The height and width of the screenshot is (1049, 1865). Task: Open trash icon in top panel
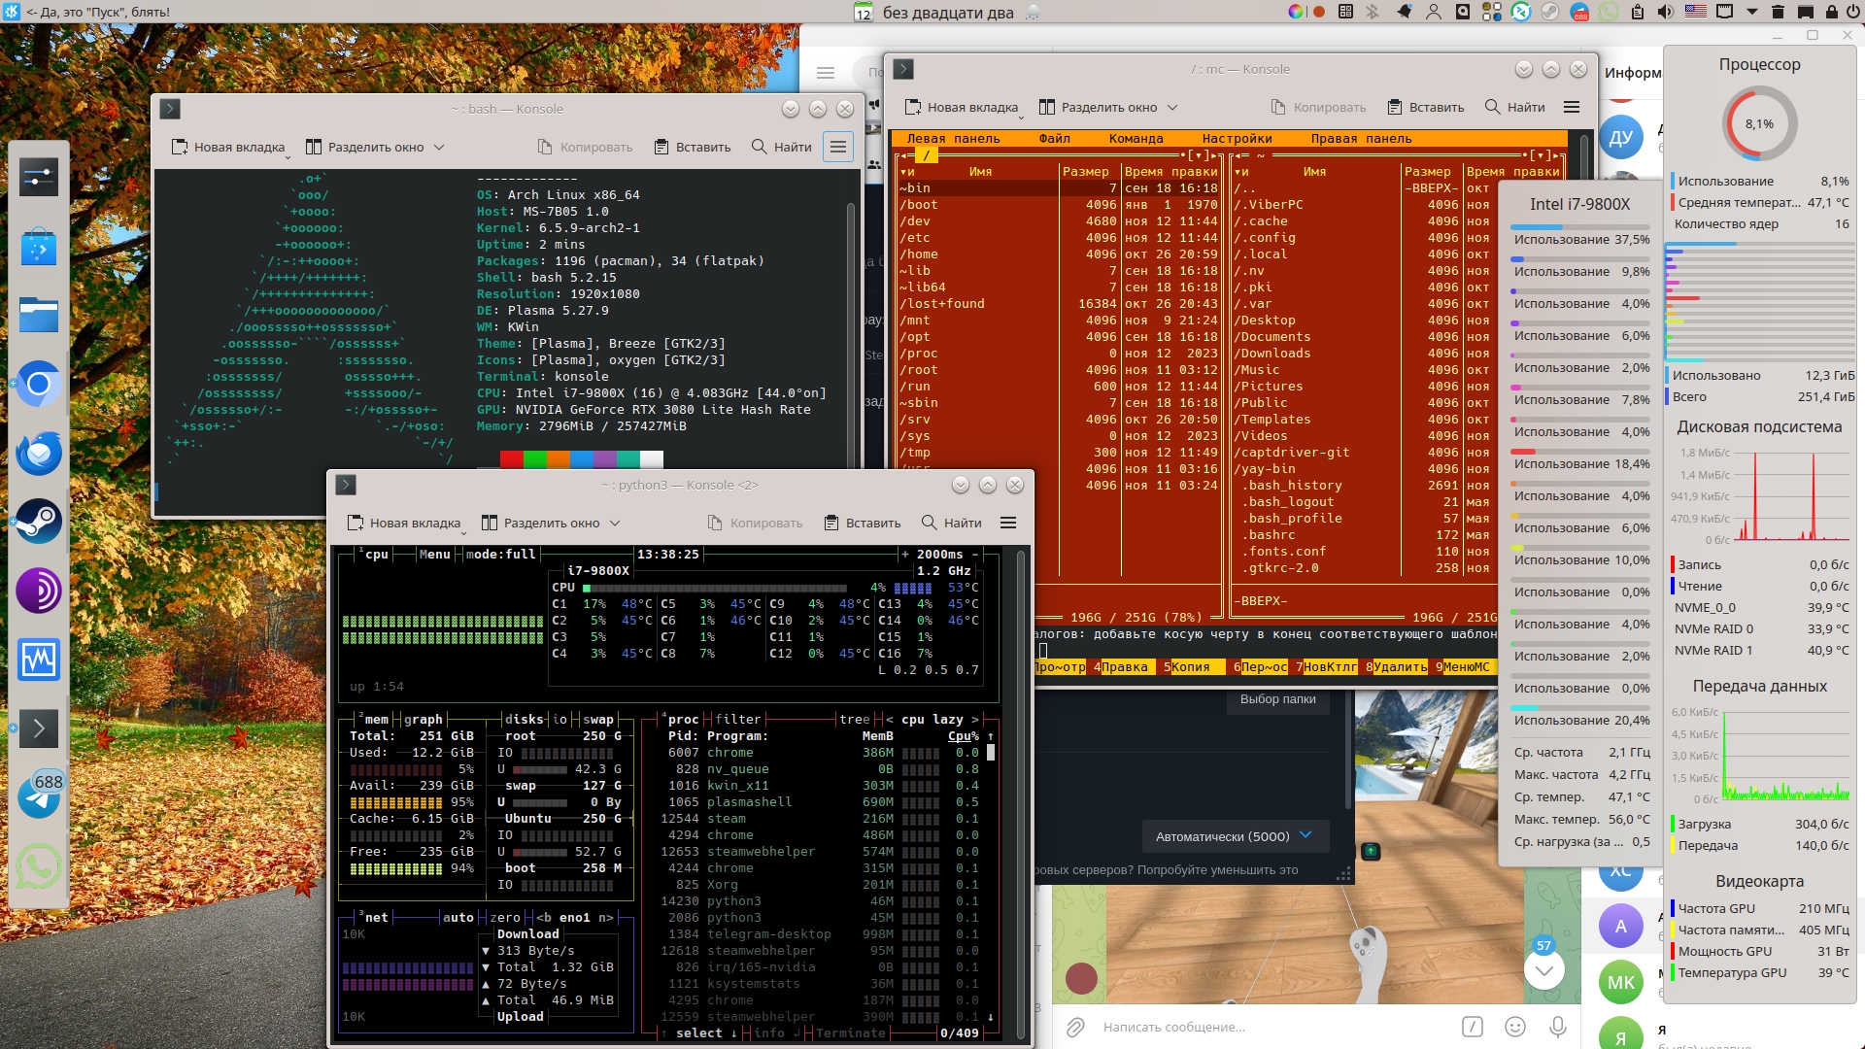click(1778, 12)
